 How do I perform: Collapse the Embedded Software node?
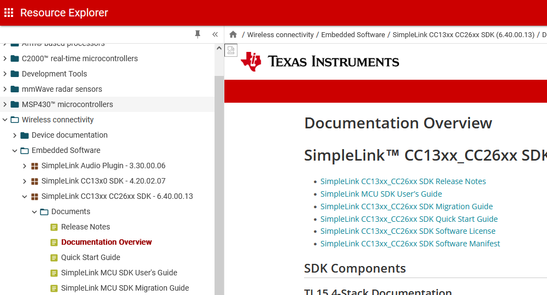15,151
